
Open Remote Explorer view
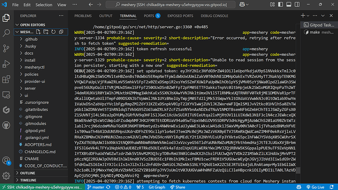(x=6, y=95)
